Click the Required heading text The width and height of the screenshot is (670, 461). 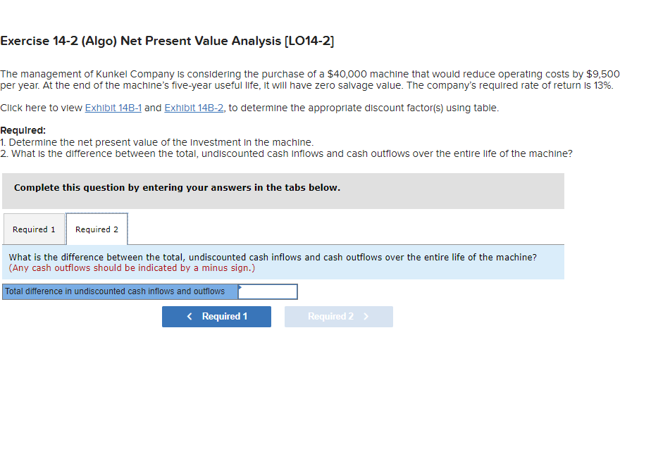[19, 130]
